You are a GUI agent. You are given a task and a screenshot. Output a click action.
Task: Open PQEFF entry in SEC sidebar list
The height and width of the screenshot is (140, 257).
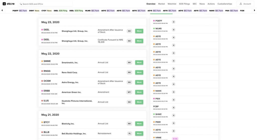coord(184,22)
